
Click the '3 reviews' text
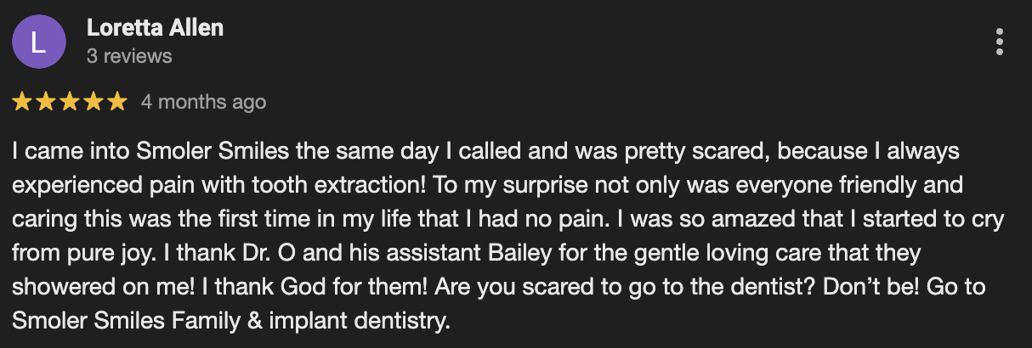[129, 56]
